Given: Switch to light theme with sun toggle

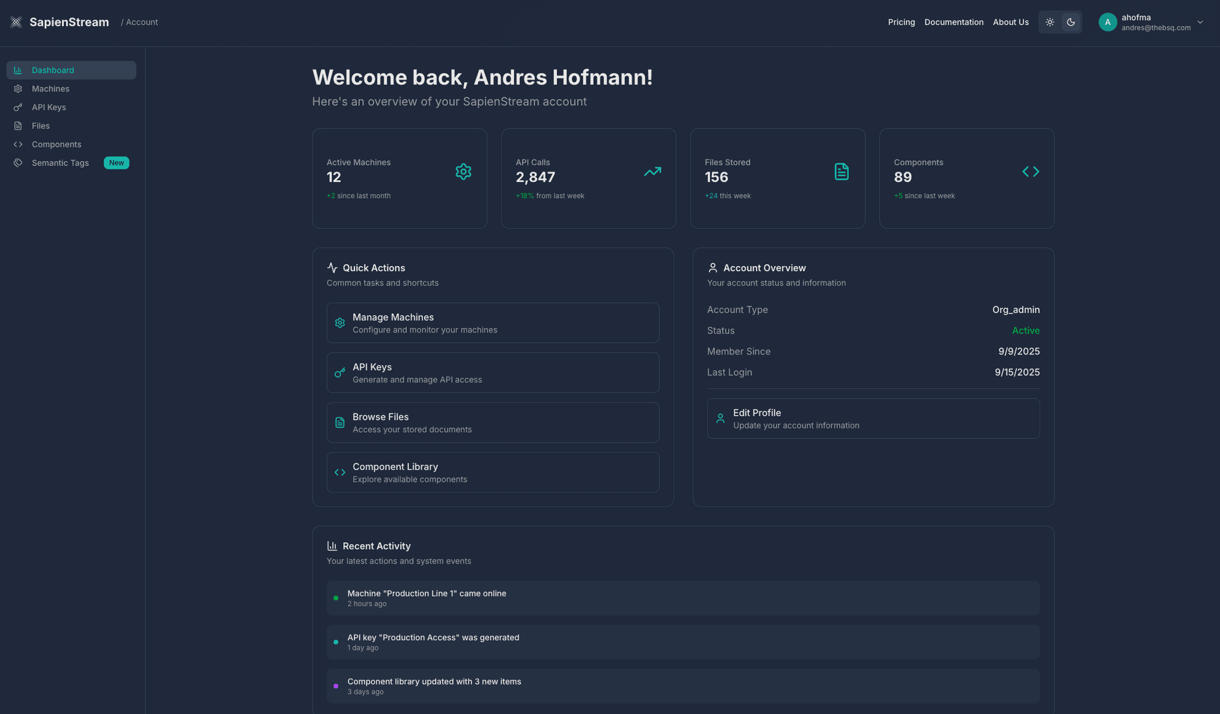Looking at the screenshot, I should (x=1050, y=22).
